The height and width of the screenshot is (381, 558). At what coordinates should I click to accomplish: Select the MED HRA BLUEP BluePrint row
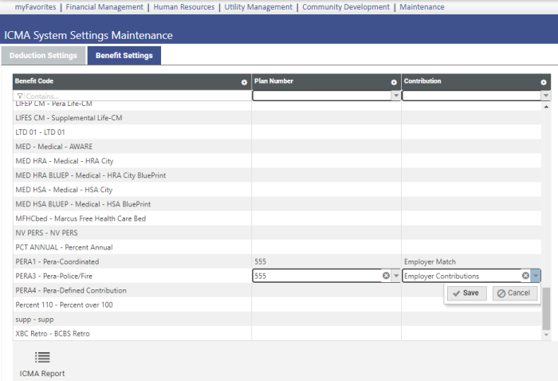pos(277,175)
